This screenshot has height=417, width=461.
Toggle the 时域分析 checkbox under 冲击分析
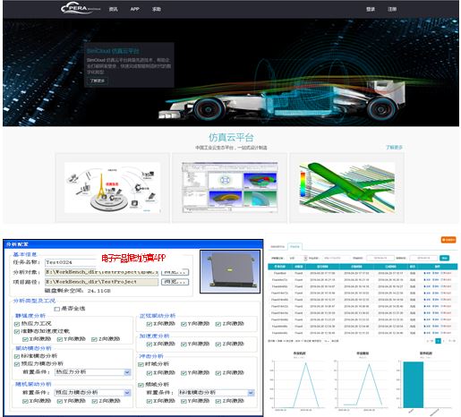coord(141,364)
